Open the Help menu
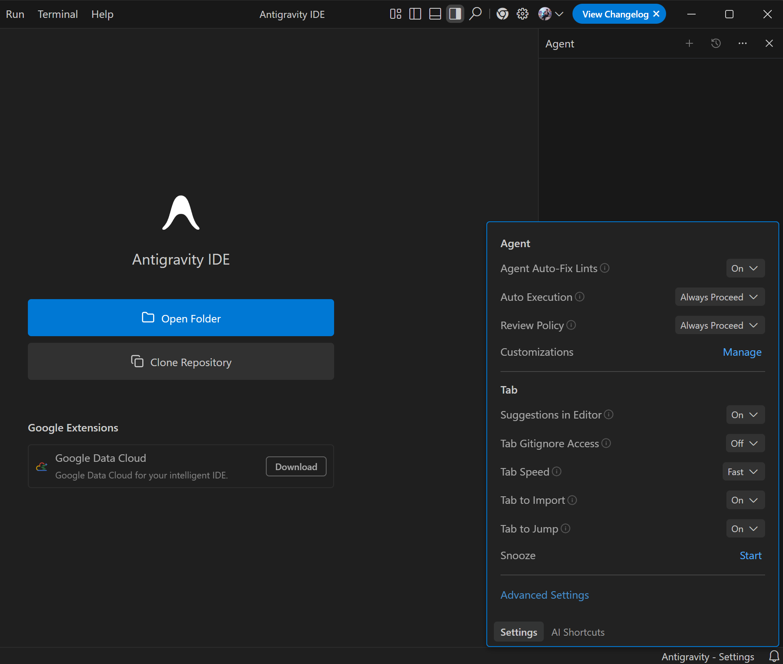The width and height of the screenshot is (783, 664). tap(102, 14)
